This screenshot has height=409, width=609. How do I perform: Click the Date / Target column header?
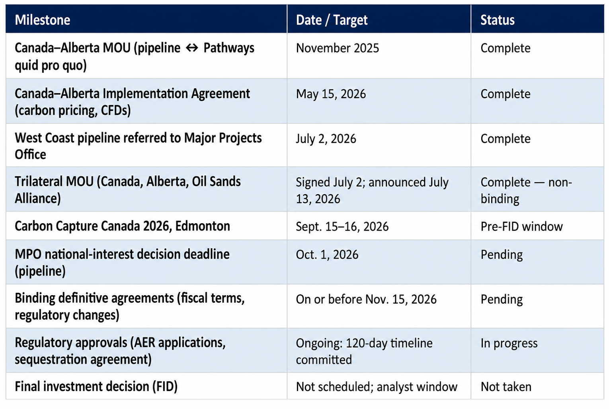[379, 19]
